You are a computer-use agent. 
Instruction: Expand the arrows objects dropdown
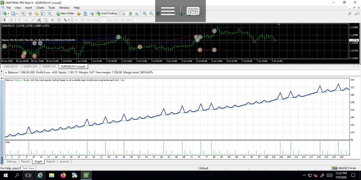[69, 20]
